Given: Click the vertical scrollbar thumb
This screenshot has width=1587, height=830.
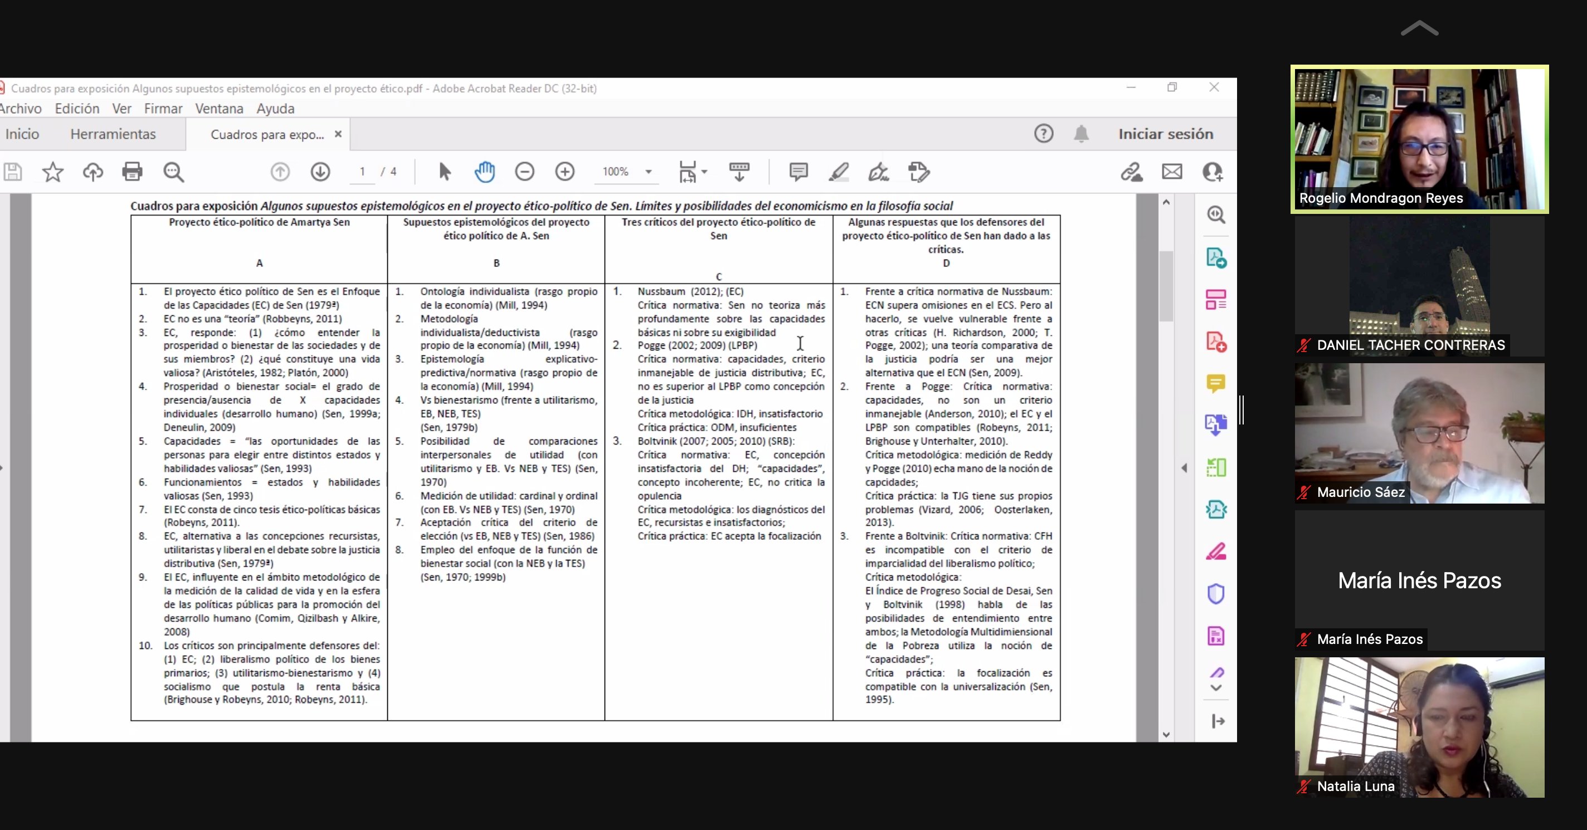Looking at the screenshot, I should point(1166,286).
